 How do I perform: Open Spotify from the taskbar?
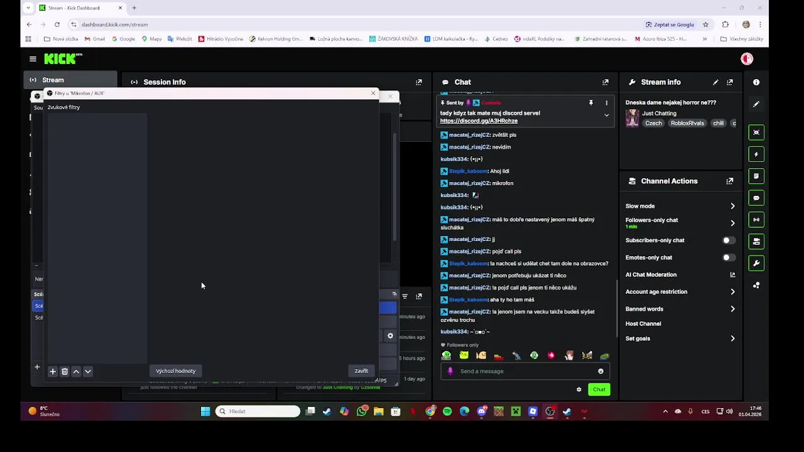click(x=447, y=412)
